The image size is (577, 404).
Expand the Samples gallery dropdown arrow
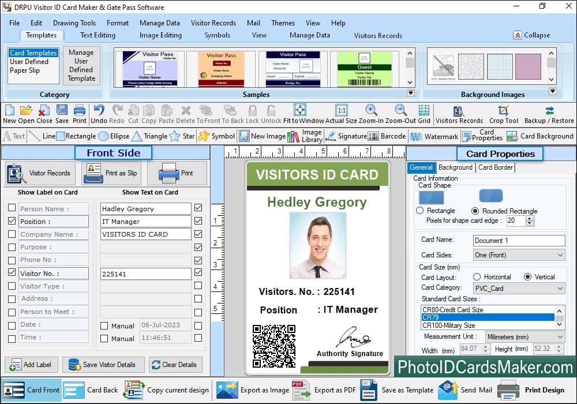[411, 93]
